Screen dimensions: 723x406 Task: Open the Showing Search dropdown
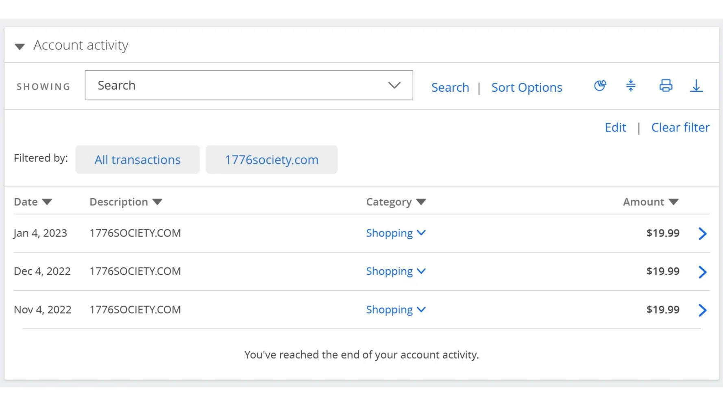249,85
